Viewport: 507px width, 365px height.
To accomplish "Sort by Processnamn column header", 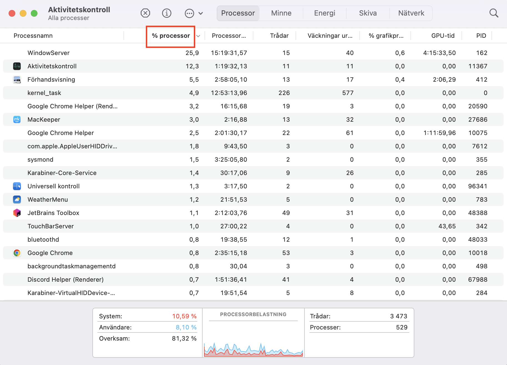I will coord(33,36).
